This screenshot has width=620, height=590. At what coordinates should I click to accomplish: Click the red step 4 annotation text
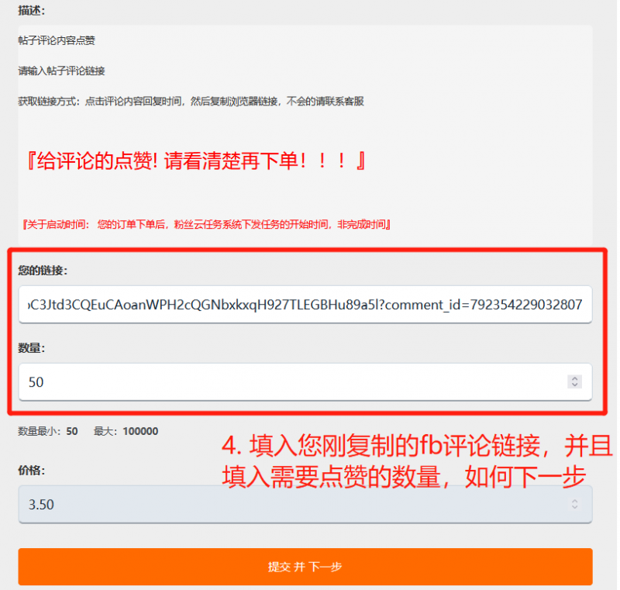pos(417,461)
